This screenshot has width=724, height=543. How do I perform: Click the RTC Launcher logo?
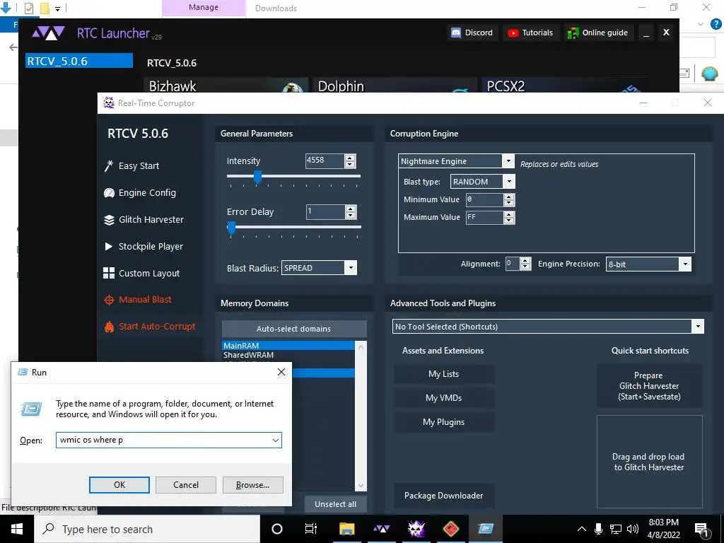48,33
